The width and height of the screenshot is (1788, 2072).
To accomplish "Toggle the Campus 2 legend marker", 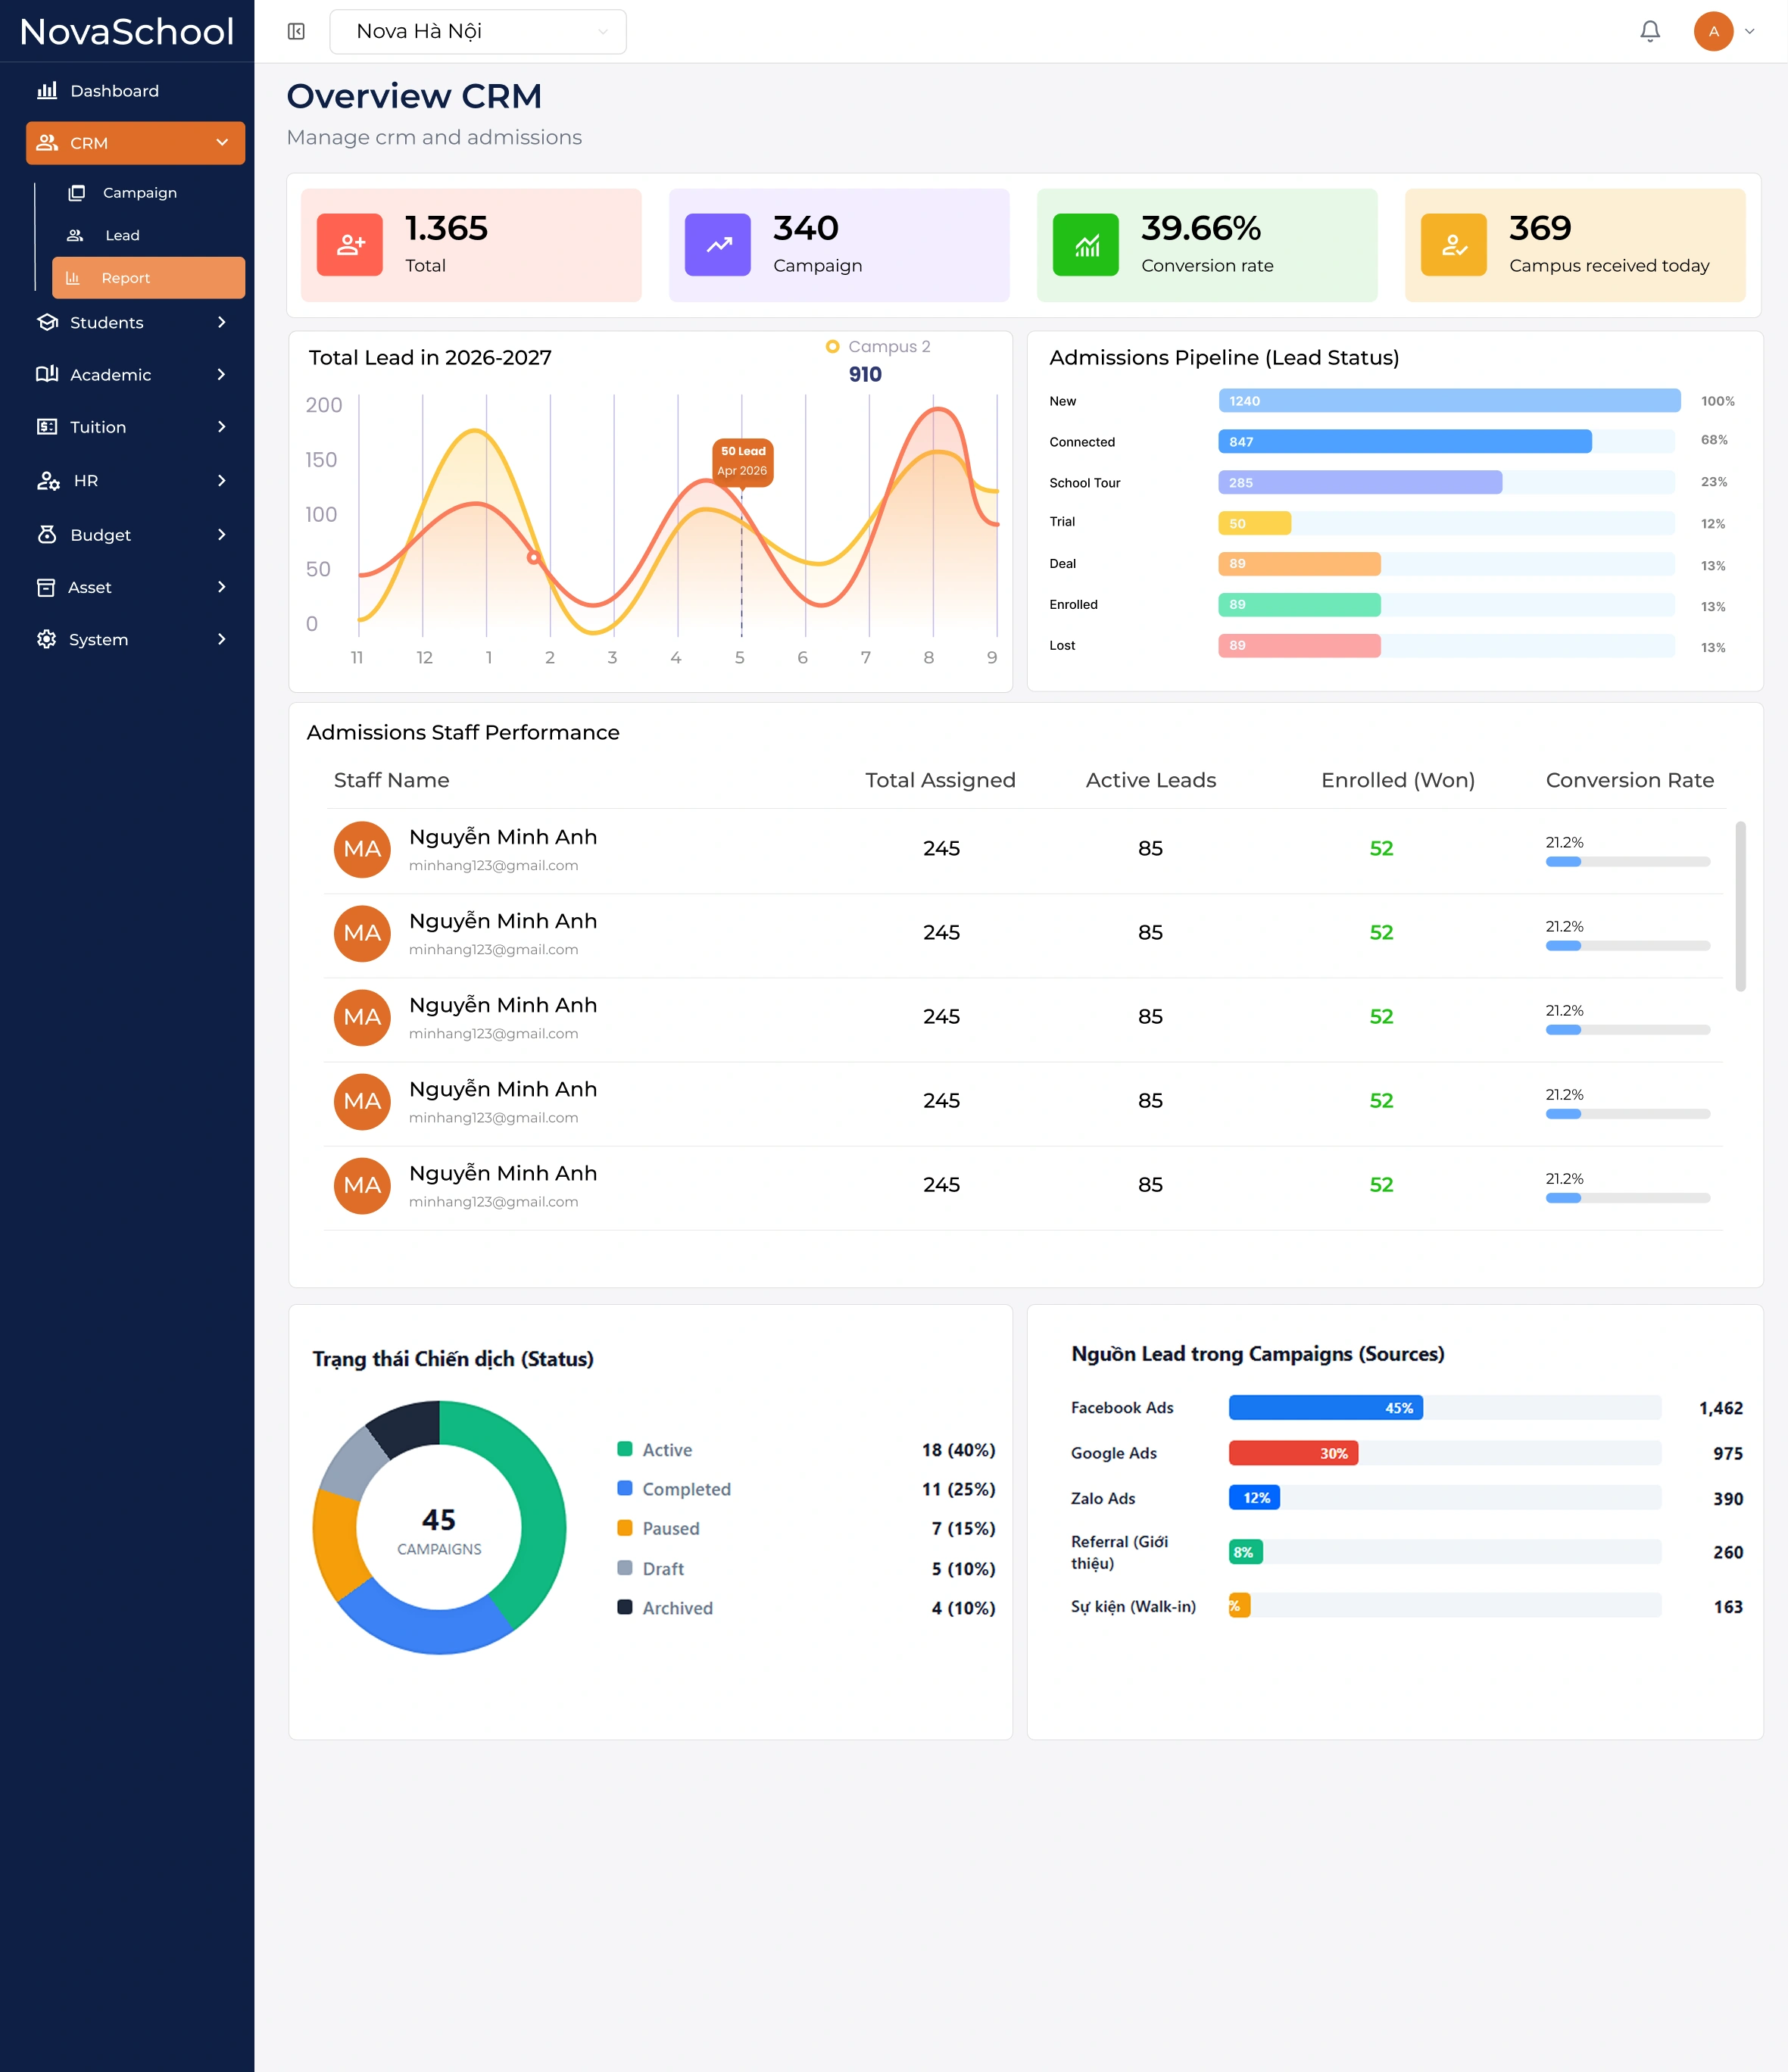I will (x=832, y=346).
